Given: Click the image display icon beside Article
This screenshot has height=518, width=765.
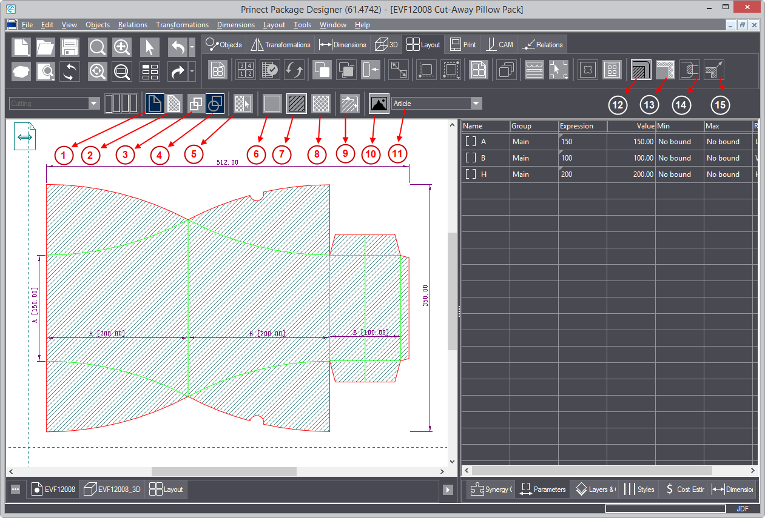Looking at the screenshot, I should pyautogui.click(x=379, y=104).
